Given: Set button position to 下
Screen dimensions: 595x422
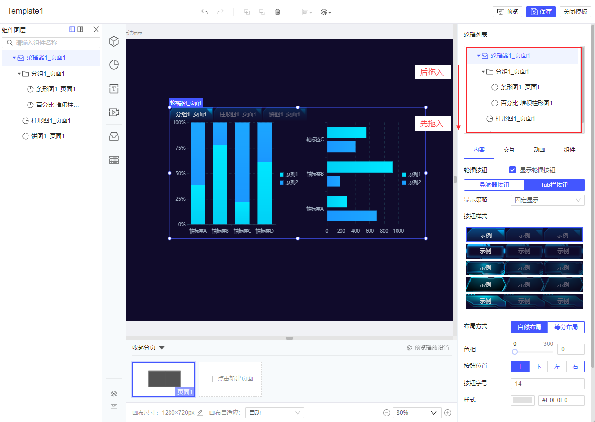Looking at the screenshot, I should [539, 367].
